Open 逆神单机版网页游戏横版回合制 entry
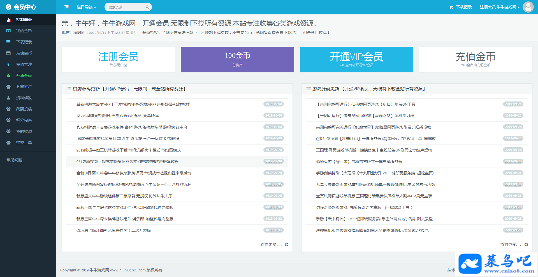The height and width of the screenshot is (277, 538). (372, 230)
